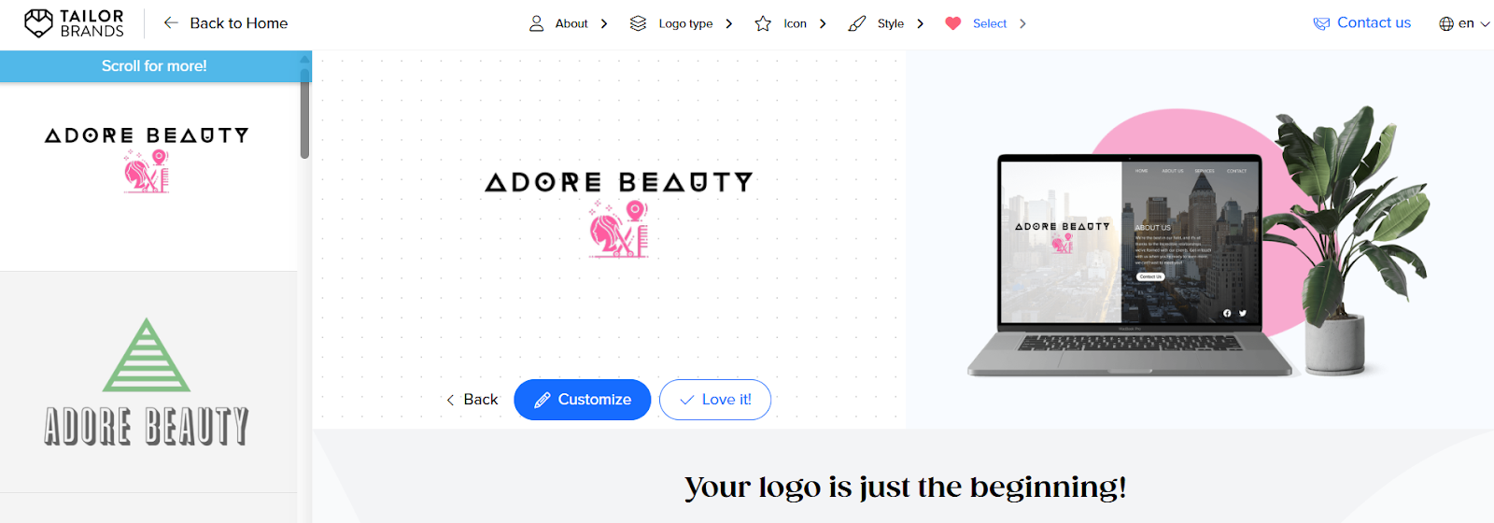The height and width of the screenshot is (523, 1494).
Task: Click the pink heart Select icon
Action: tap(953, 23)
